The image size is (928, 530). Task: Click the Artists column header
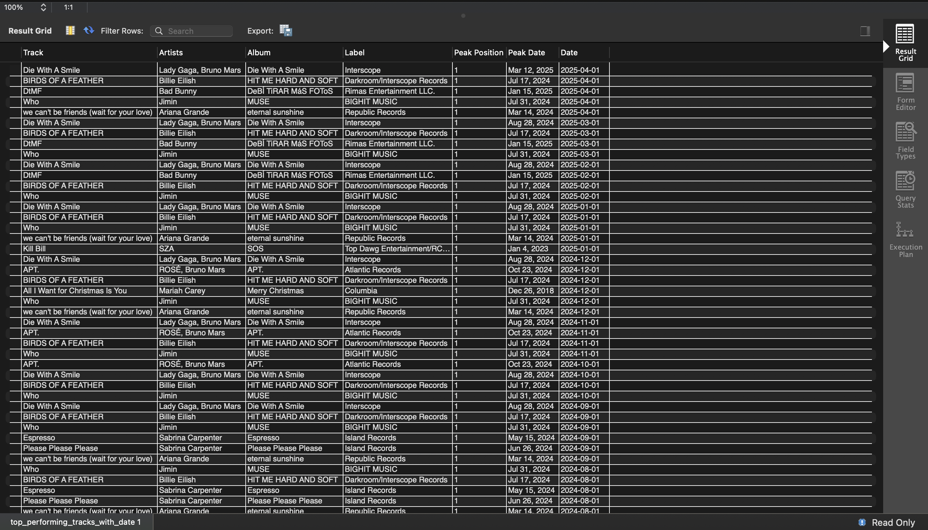(171, 53)
